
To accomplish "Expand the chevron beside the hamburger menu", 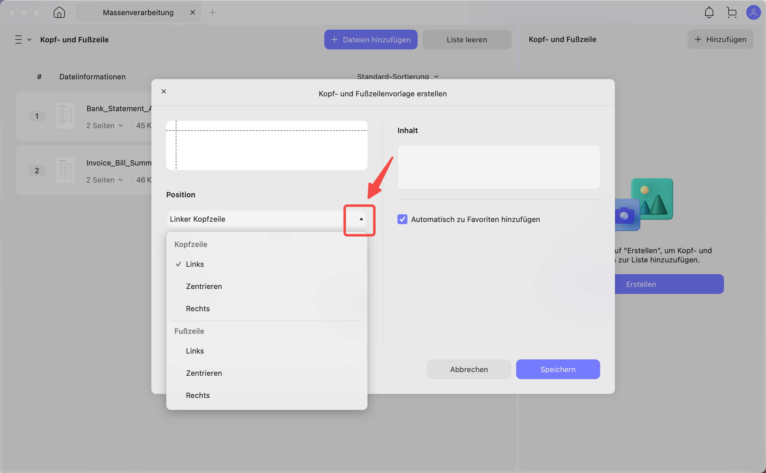I will (x=29, y=40).
